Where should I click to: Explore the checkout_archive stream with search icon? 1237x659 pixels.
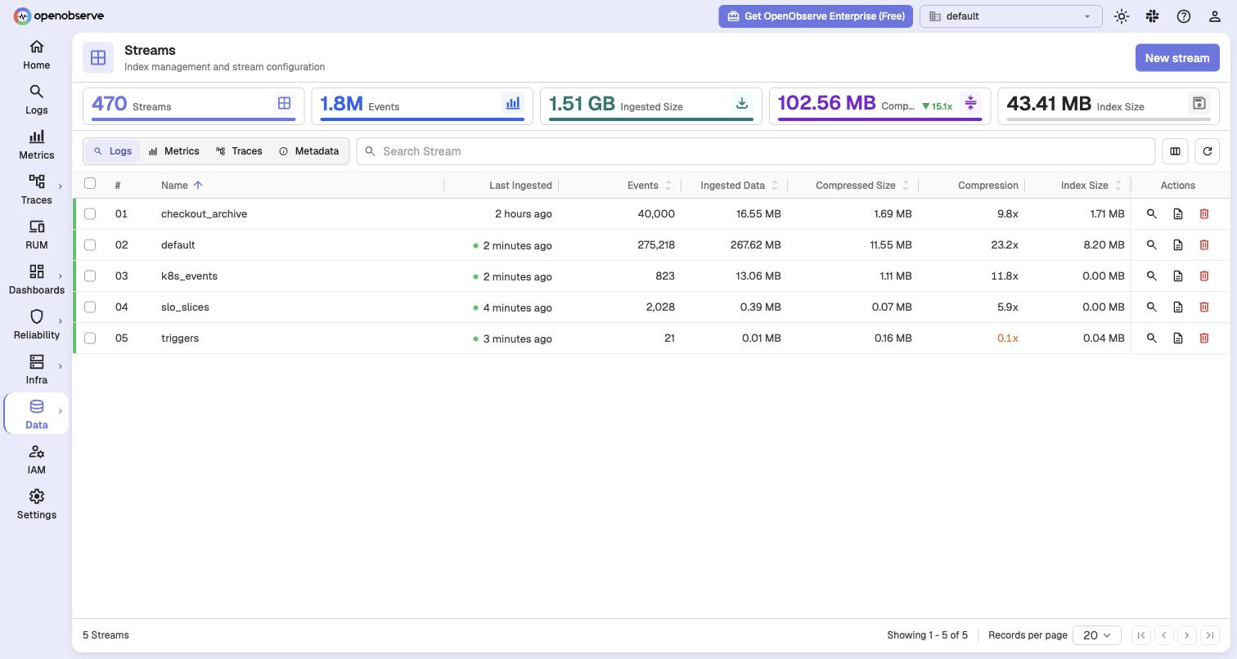point(1152,214)
